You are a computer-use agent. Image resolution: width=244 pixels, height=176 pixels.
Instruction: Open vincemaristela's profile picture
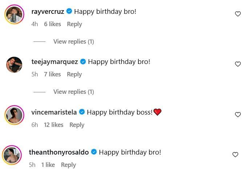[14, 115]
